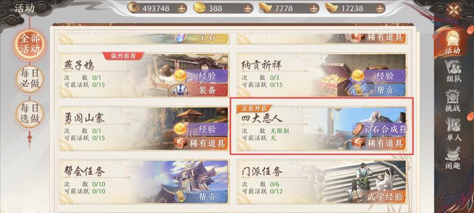
Task: Add more copper coins with plus icon
Action: (x=182, y=8)
